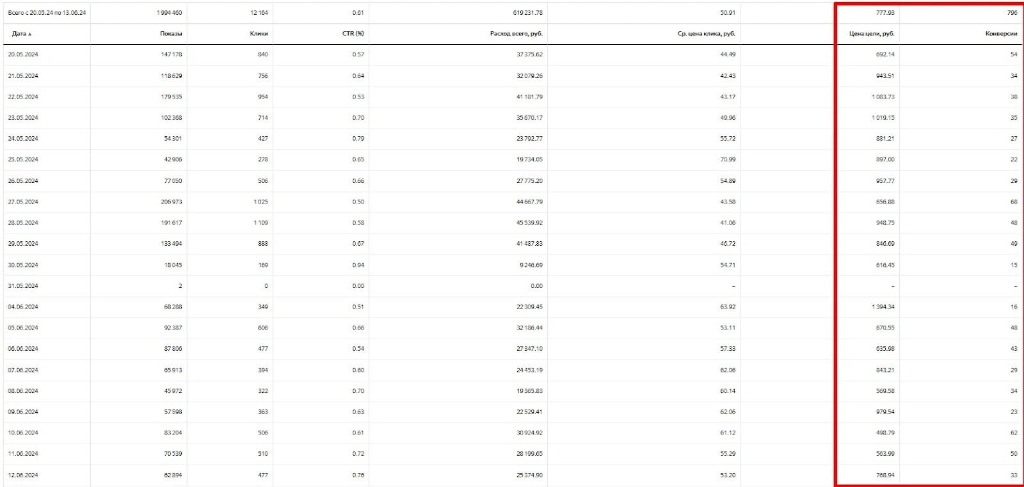This screenshot has width=1024, height=487.
Task: Click conversions value 68 for 27.05.2024
Action: [1014, 202]
